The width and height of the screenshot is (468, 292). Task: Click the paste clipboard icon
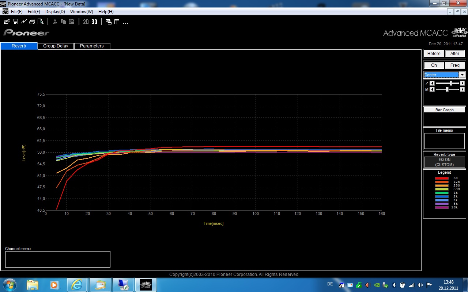coord(72,22)
